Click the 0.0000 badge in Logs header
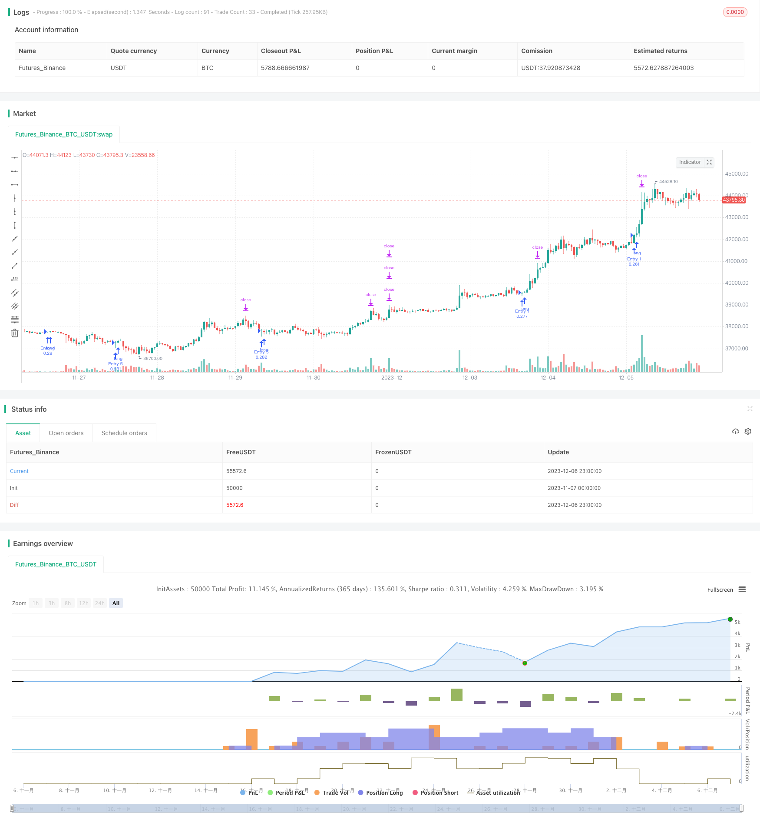 pos(735,12)
